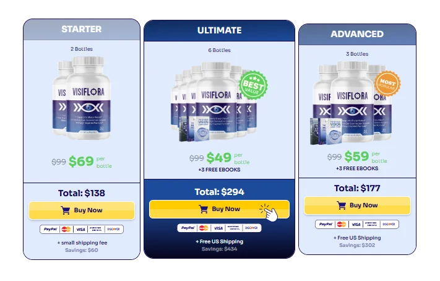Viewport: 440px width, 281px height.
Task: Click the pointing hand cursor graphic
Action: click(269, 212)
